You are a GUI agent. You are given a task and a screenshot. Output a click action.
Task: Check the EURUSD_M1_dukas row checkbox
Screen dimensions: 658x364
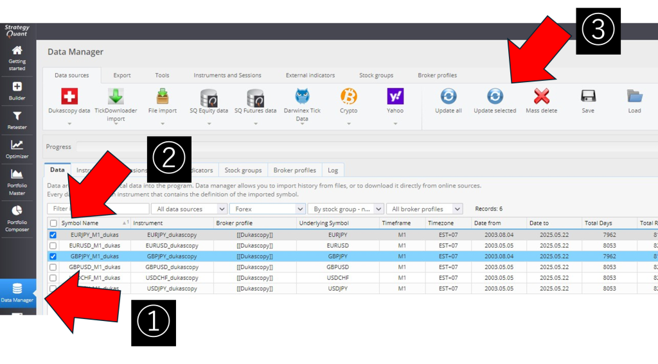pyautogui.click(x=53, y=246)
